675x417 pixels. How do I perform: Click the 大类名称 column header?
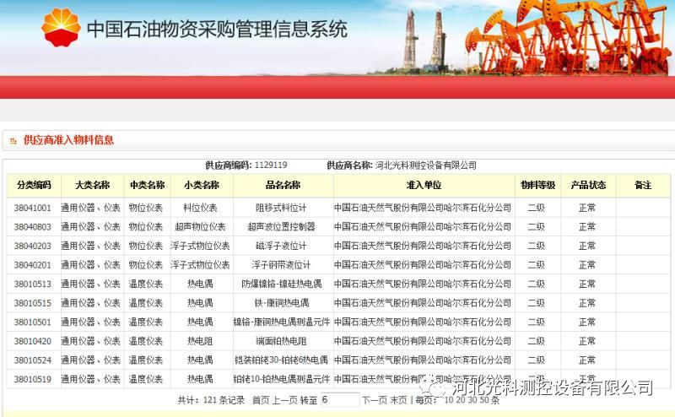[92, 185]
